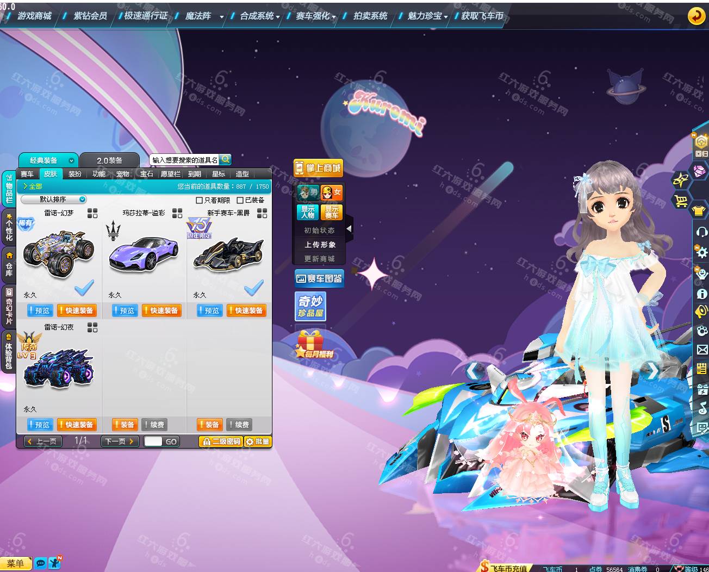Open the chat bubble icon beside 菜单
Image resolution: width=709 pixels, height=572 pixels.
pos(40,563)
